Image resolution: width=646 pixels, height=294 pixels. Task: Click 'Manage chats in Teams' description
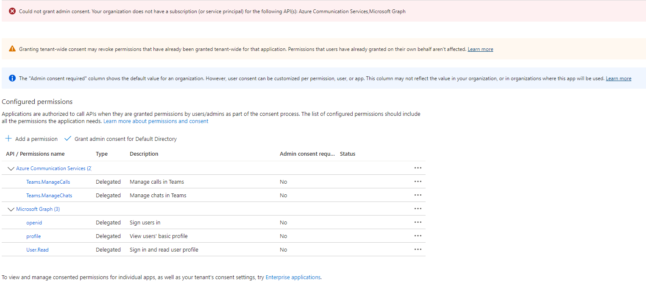point(158,196)
